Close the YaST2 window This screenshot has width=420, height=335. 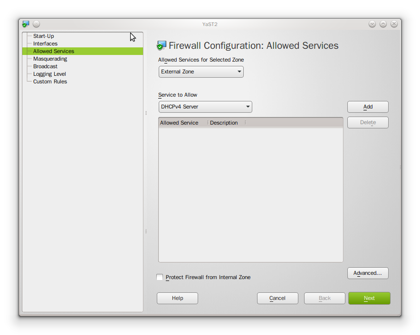[x=394, y=24]
